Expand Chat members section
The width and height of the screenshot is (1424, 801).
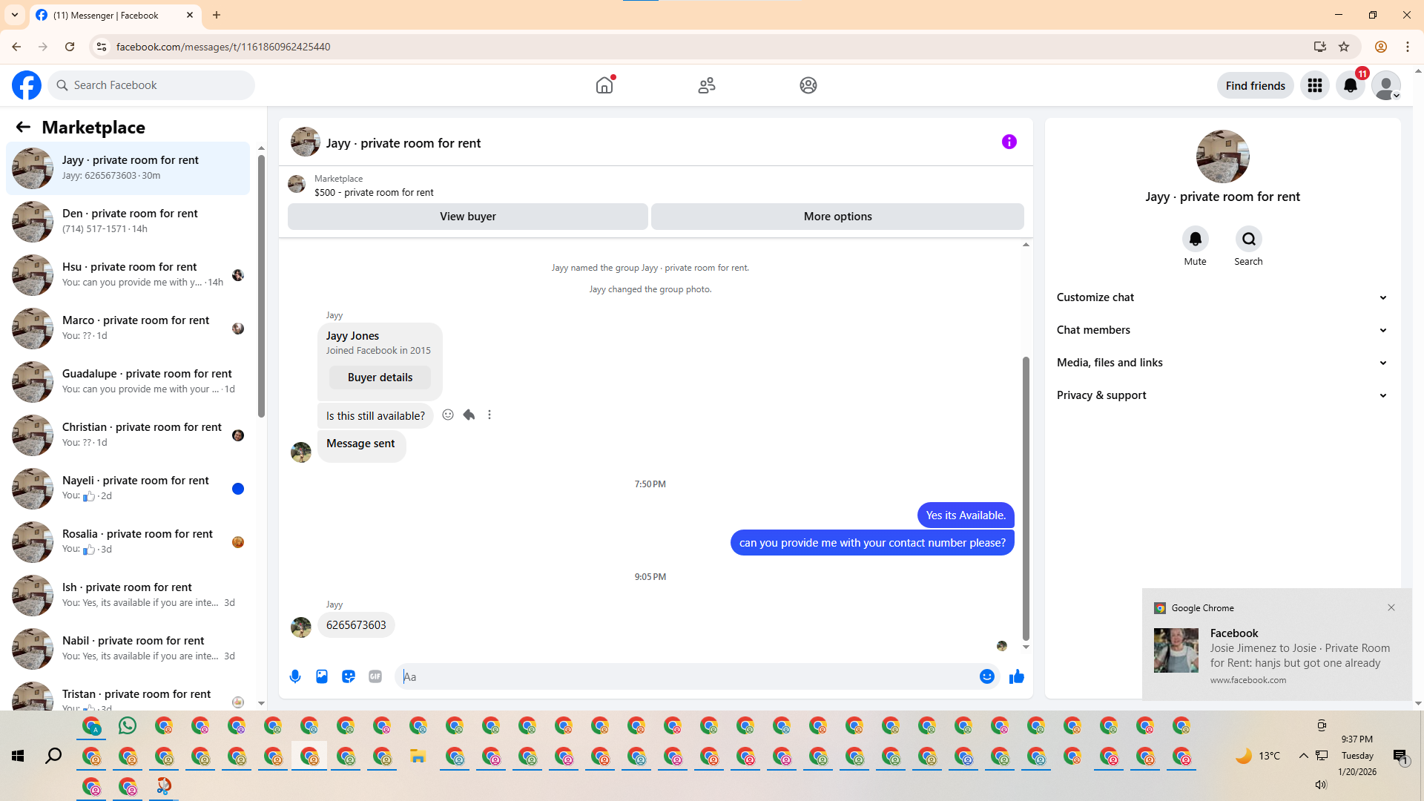1222,330
